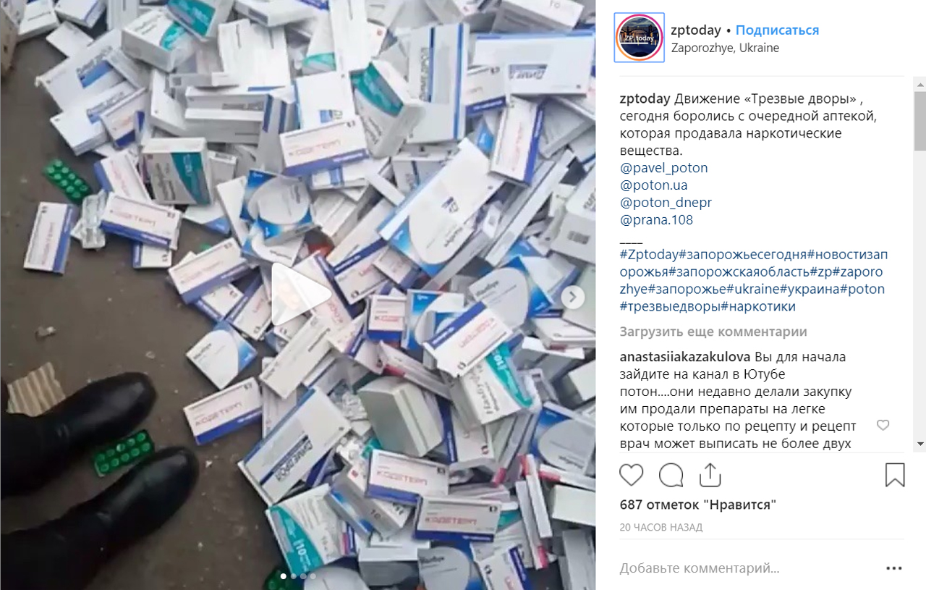Open the @prana.108 mention link

[x=656, y=220]
